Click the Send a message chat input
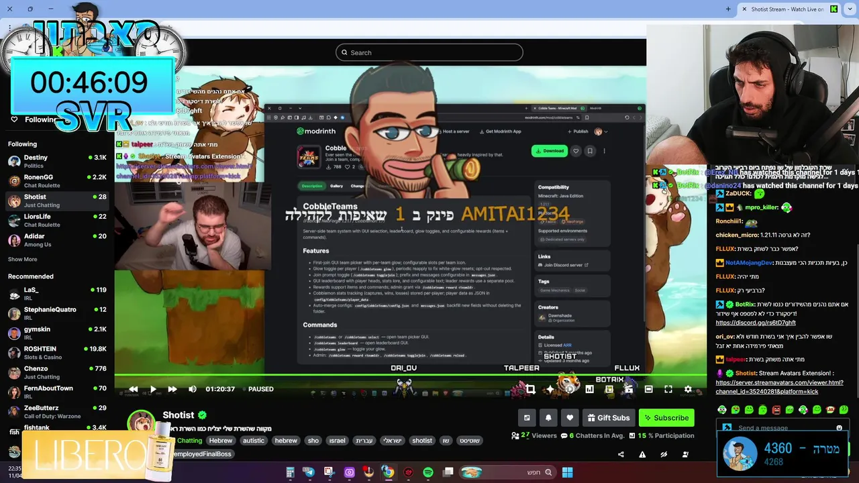 (x=782, y=428)
